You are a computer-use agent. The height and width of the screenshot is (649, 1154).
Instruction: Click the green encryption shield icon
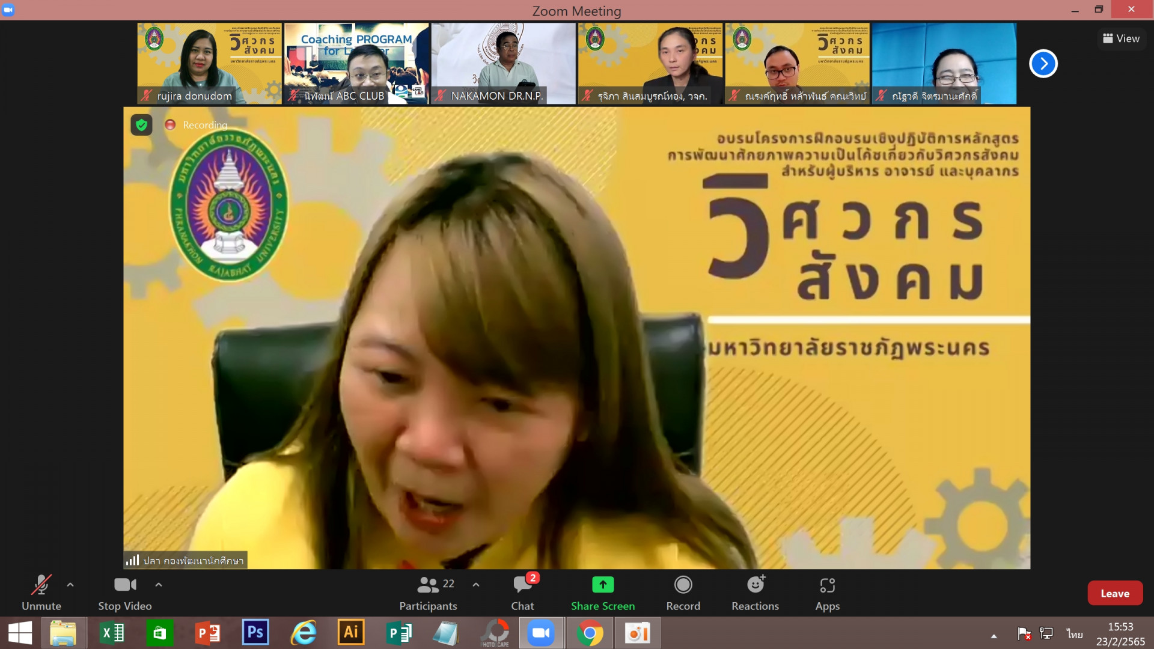pyautogui.click(x=141, y=125)
